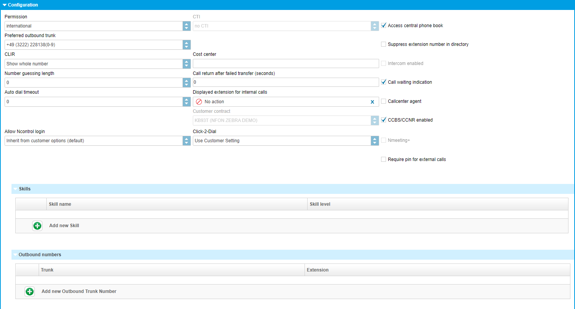Collapse the Configuration panel with the header triangle
Screen dimensions: 575x309
coord(5,5)
